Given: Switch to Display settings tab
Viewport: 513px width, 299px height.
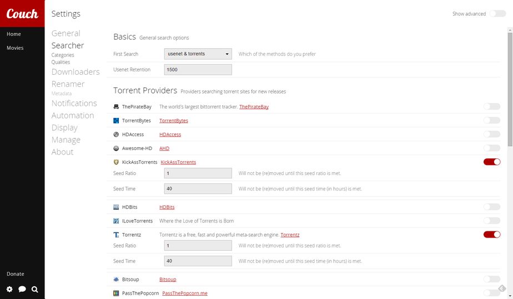Looking at the screenshot, I should click(x=64, y=128).
